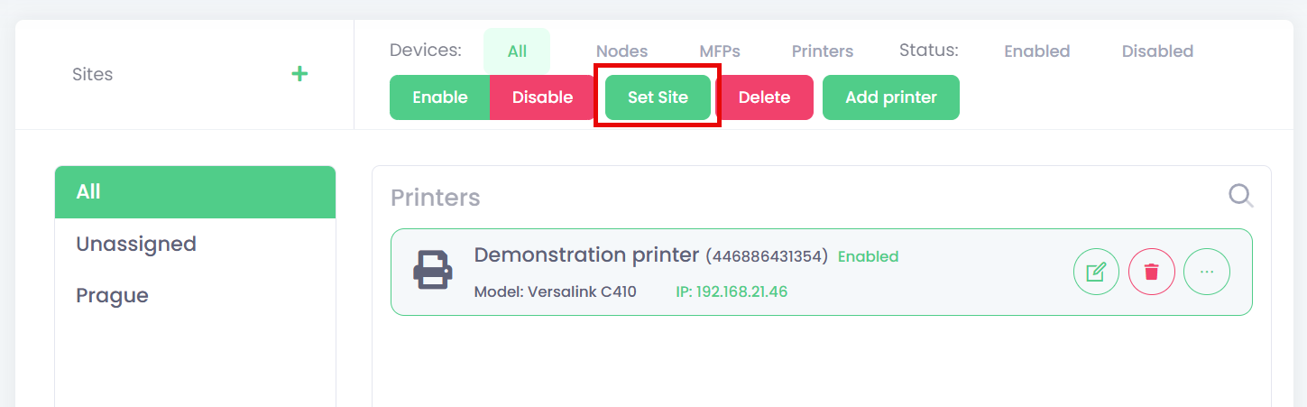Show only Enabled status devices
1307x407 pixels.
click(x=1036, y=51)
